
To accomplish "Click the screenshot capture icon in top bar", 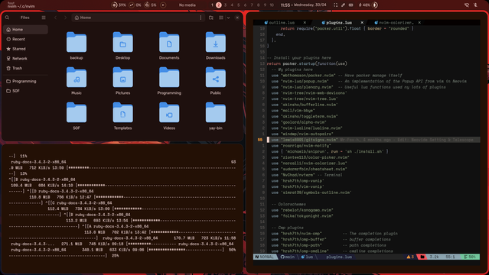I will point(335,5).
